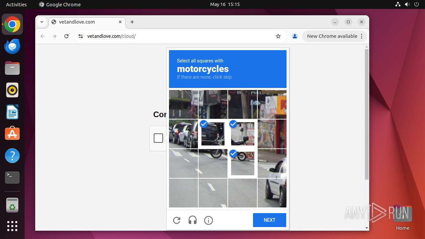Image resolution: width=425 pixels, height=239 pixels.
Task: Open Terminal from dock
Action: 12,178
